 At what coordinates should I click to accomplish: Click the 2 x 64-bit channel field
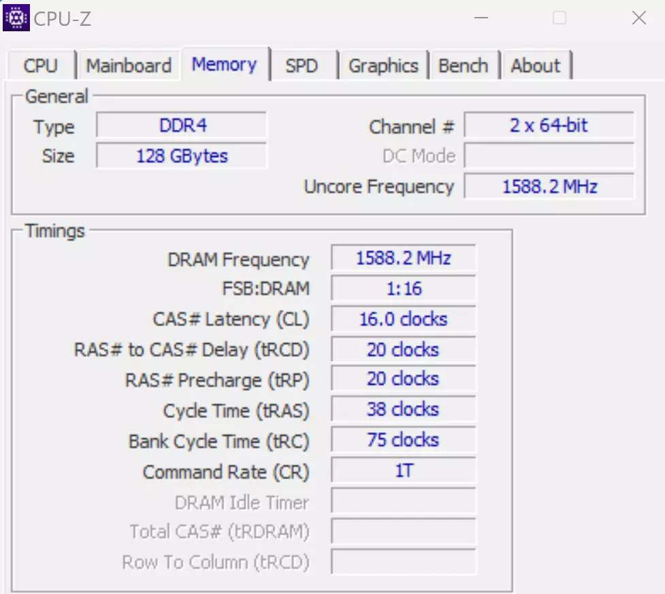pyautogui.click(x=549, y=125)
